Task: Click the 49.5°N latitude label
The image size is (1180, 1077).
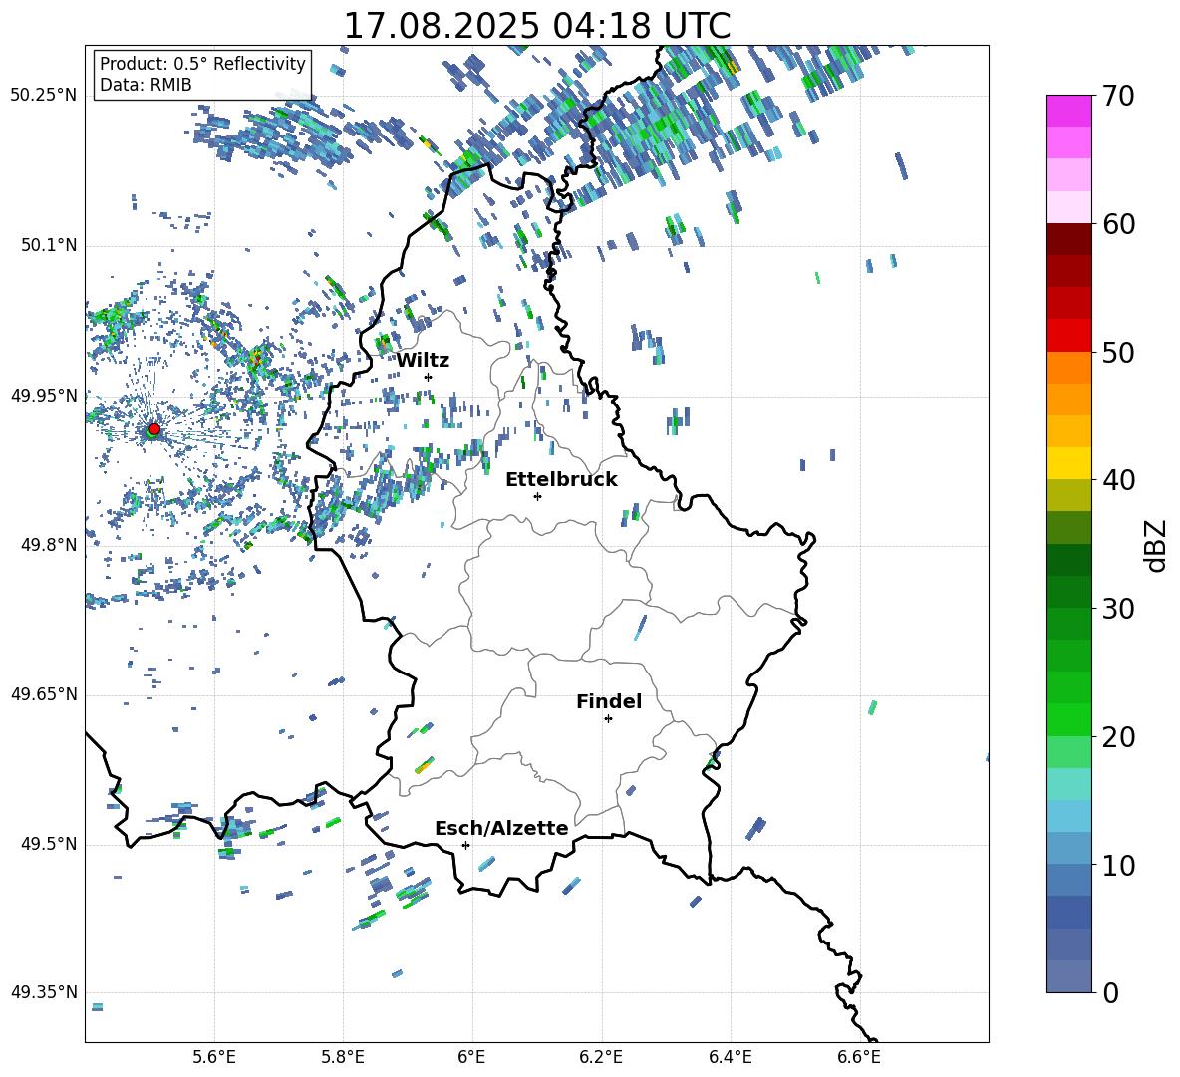Action: point(48,844)
